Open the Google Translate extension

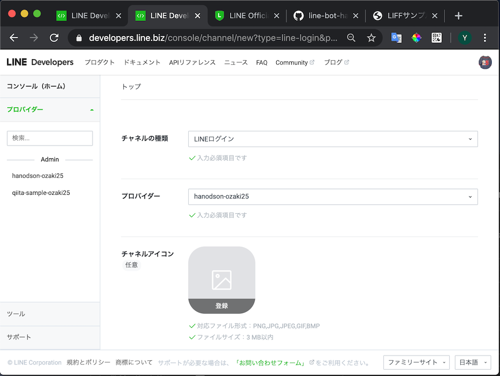(396, 38)
